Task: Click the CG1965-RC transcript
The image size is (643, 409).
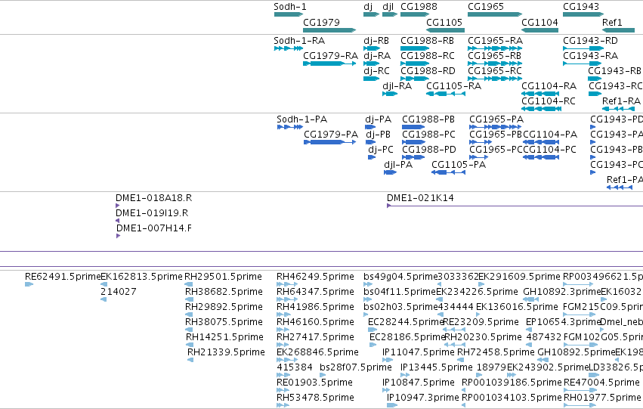Action: pos(495,71)
